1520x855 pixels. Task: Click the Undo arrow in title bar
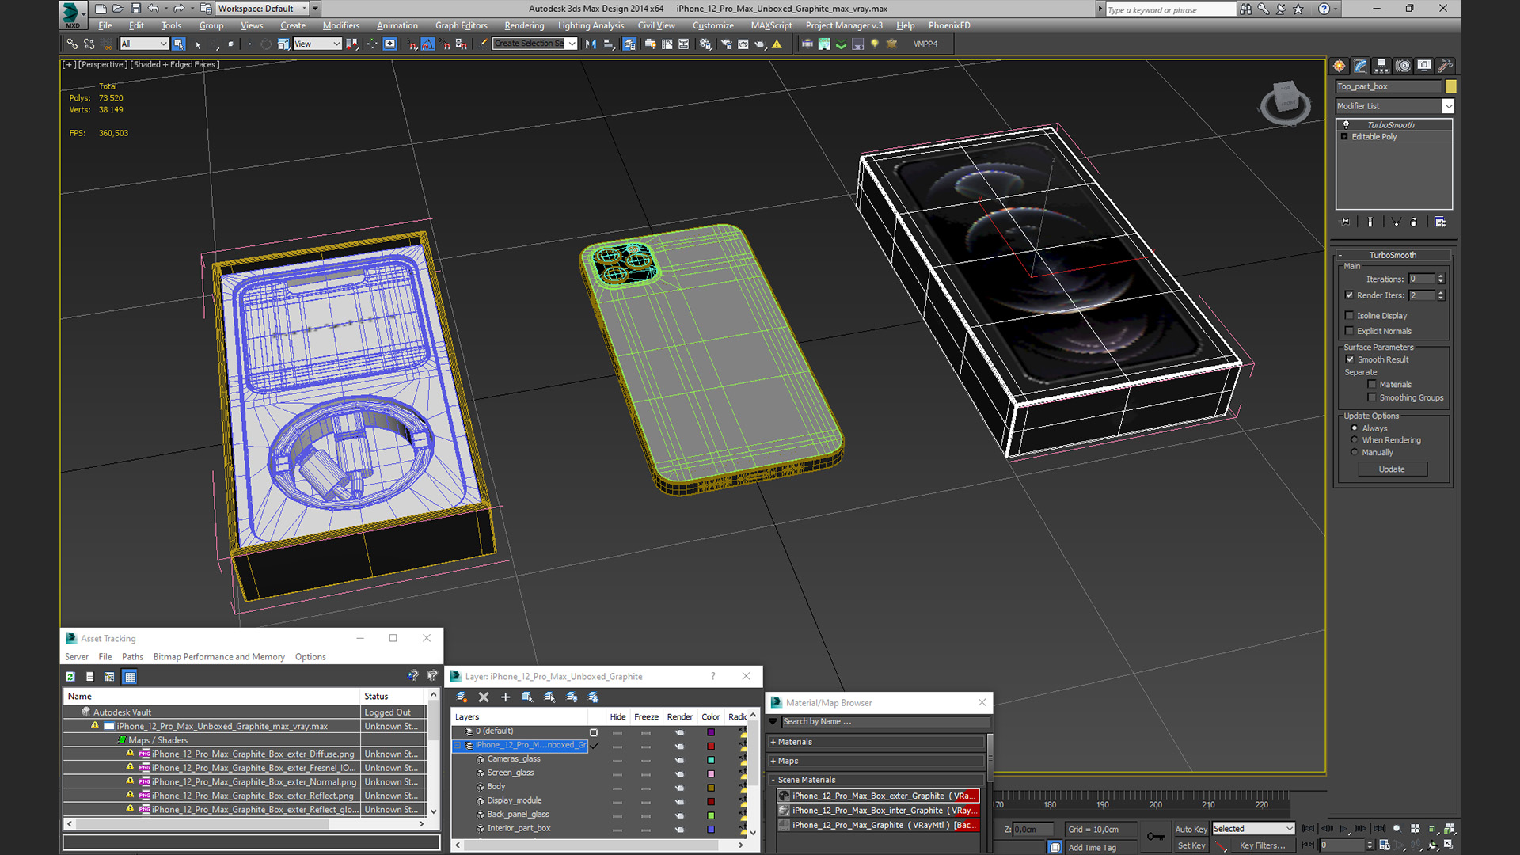point(153,9)
